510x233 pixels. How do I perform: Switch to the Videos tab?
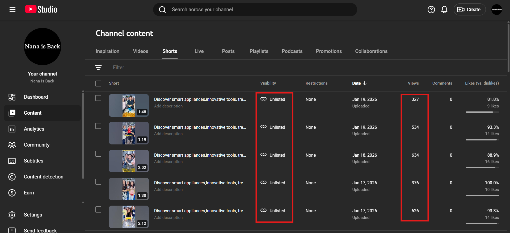[140, 51]
